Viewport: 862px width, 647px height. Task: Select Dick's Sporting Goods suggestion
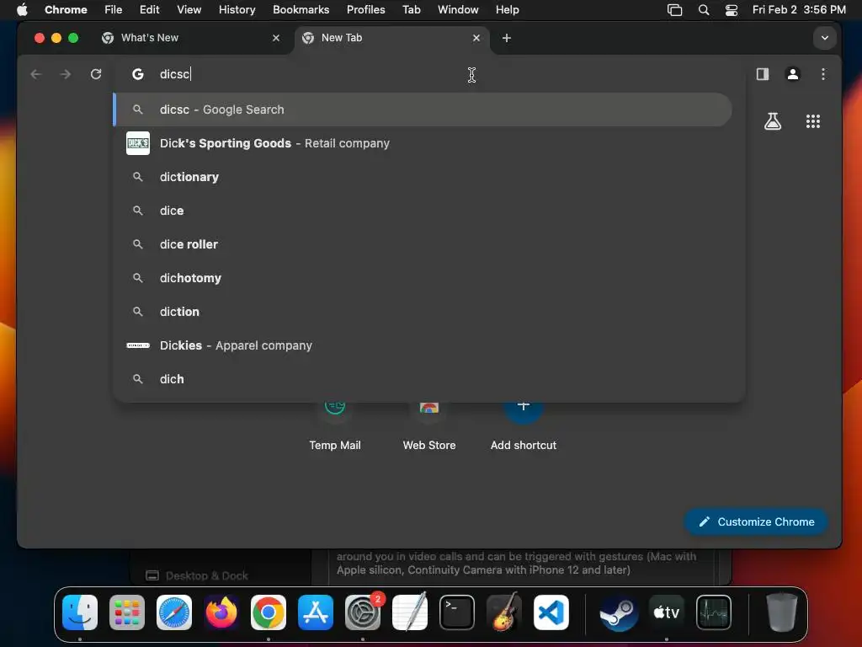tap(423, 143)
